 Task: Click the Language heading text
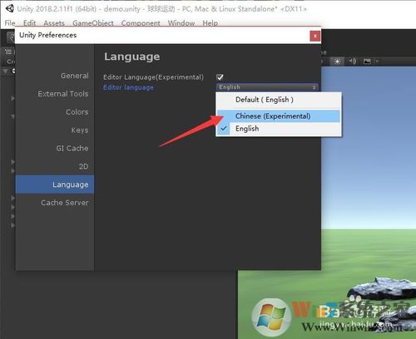131,56
